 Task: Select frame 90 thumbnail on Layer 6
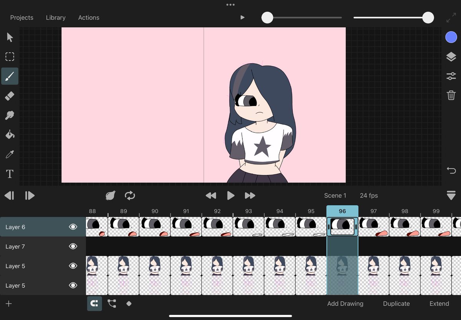coord(155,227)
